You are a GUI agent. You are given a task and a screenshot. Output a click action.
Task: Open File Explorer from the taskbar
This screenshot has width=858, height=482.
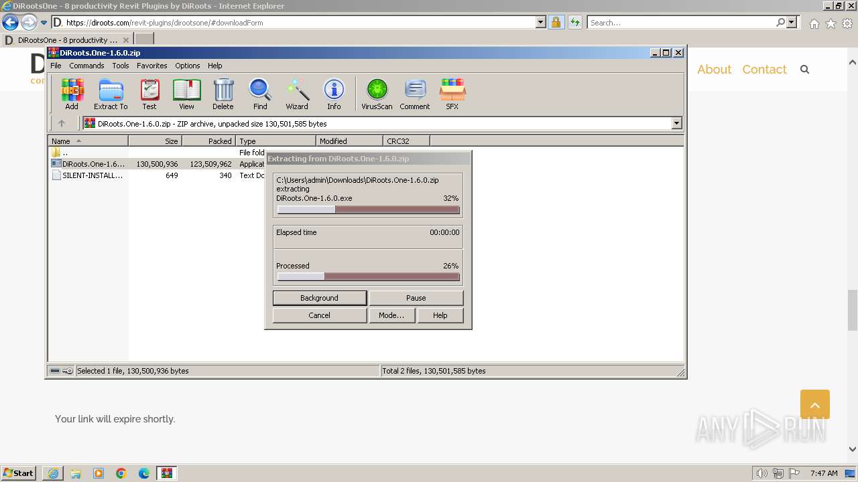coord(76,473)
